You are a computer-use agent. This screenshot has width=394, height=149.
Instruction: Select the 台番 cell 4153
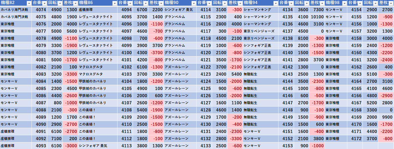(x=286, y=146)
